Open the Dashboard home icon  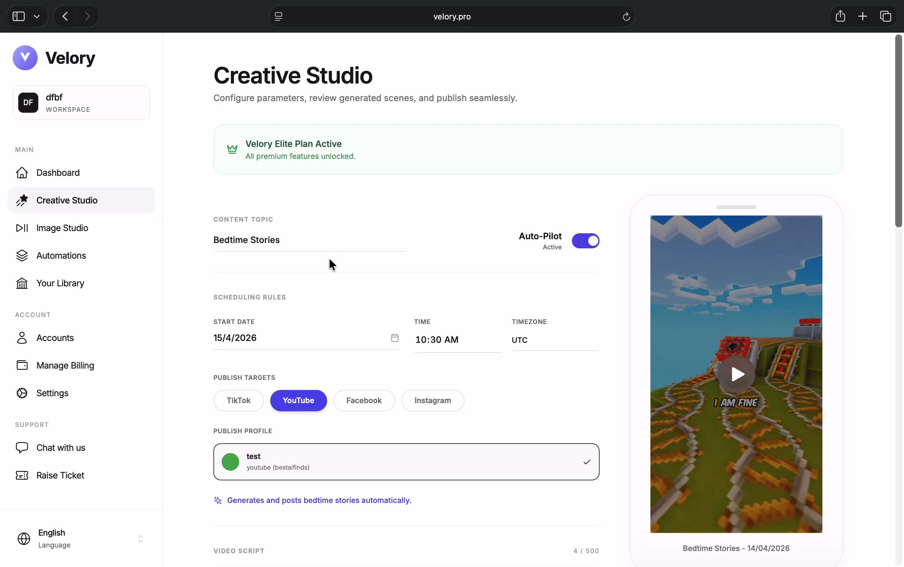point(22,173)
